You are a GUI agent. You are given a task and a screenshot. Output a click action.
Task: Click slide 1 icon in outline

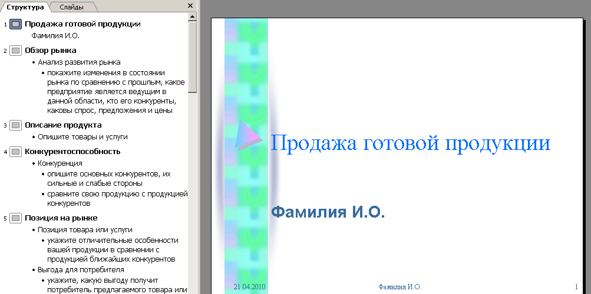tap(16, 24)
